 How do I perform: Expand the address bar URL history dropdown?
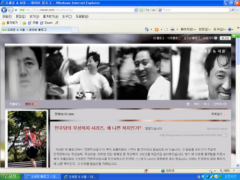tap(136, 10)
